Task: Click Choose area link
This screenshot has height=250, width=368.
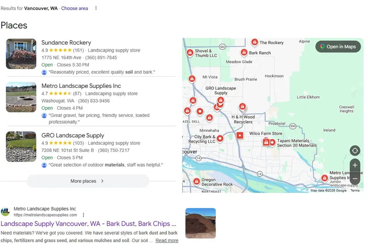Action: 75,8
